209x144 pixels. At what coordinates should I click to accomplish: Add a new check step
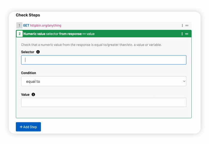point(28,127)
